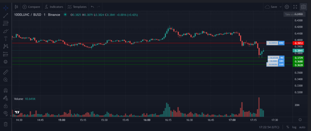Open the Indicators dialog
Viewport: 311px width, 131px height.
click(54, 7)
